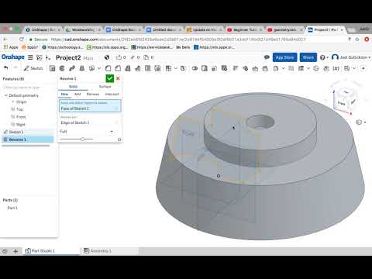Click the copies count icon in header
372x279 pixels.
point(146,57)
